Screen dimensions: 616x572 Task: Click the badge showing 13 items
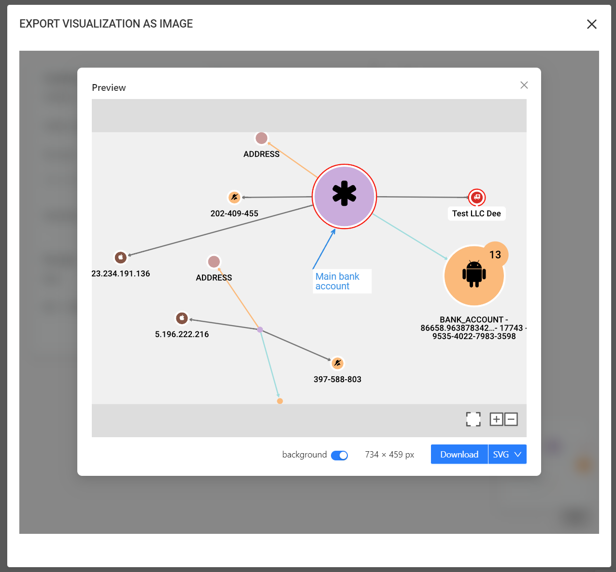(495, 255)
